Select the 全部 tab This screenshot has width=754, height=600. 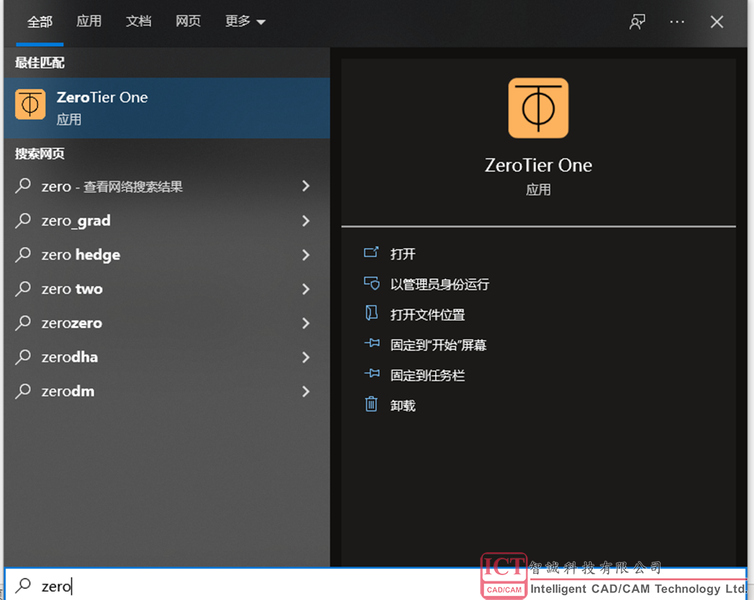click(x=40, y=21)
